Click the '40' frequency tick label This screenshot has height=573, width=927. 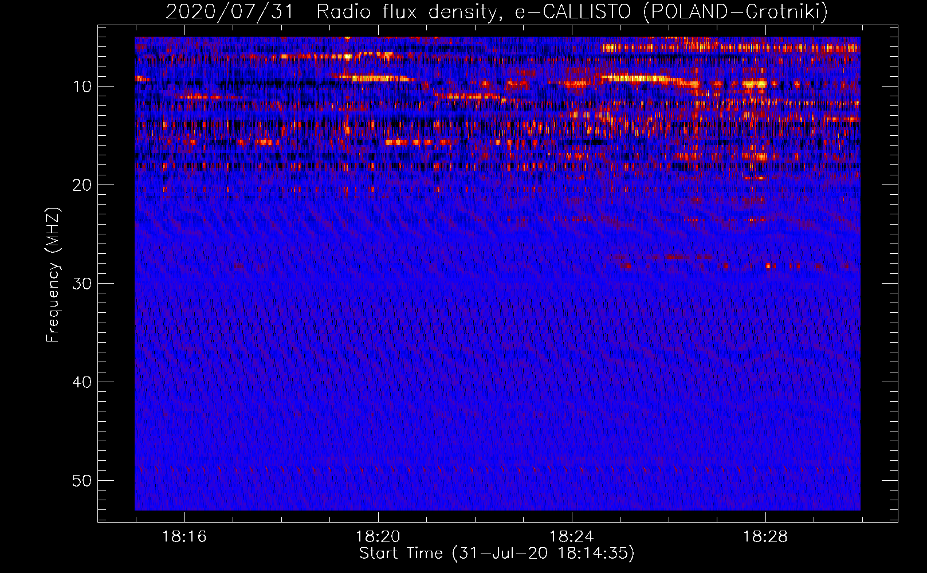[x=83, y=382]
